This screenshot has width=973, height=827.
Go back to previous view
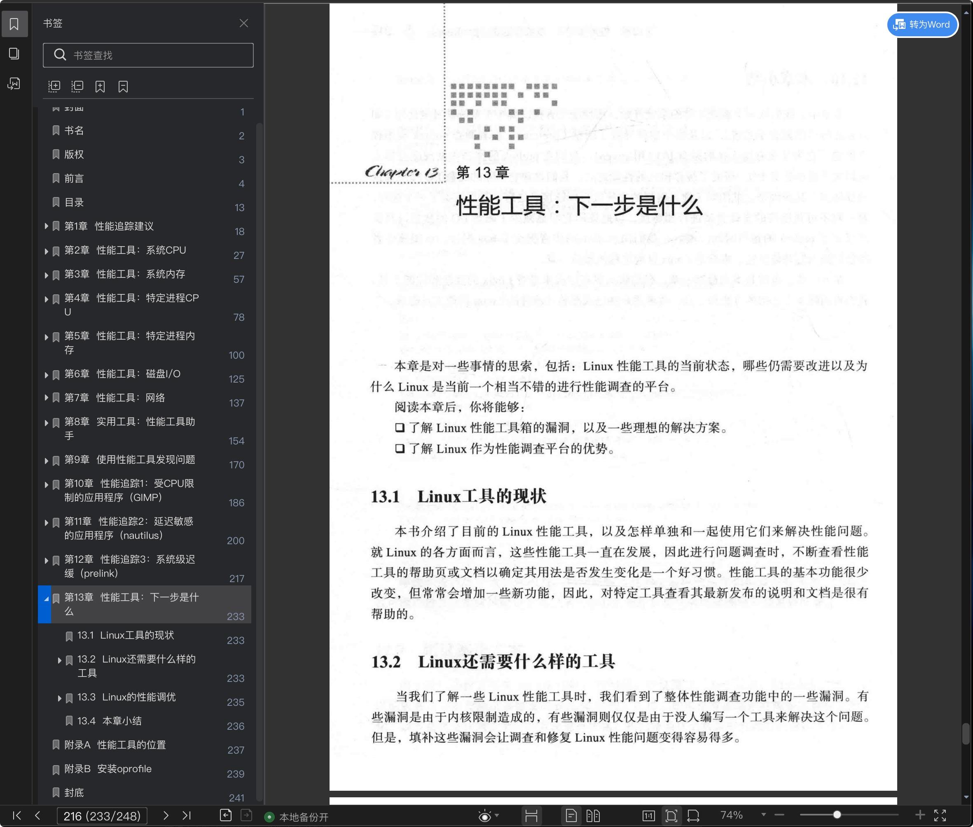click(226, 815)
